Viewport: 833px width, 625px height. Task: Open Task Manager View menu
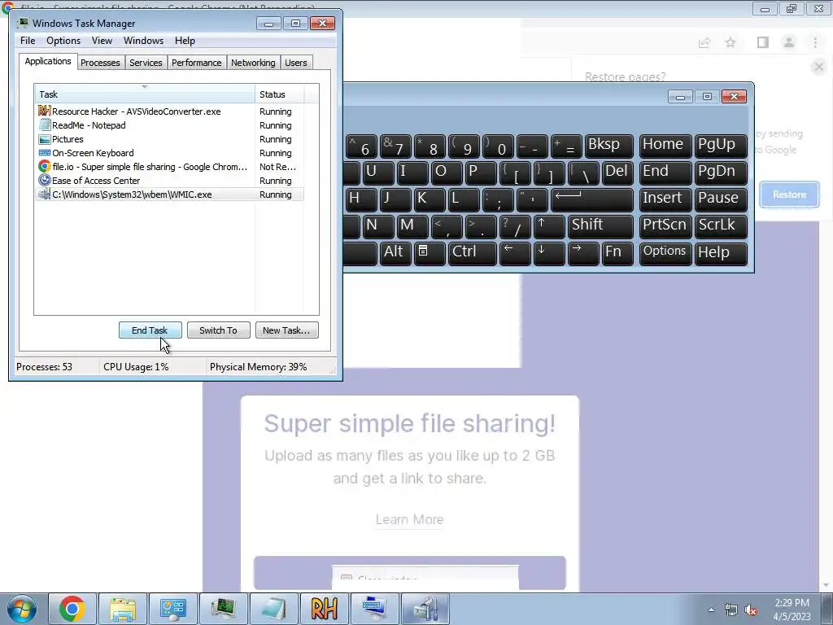click(x=102, y=41)
